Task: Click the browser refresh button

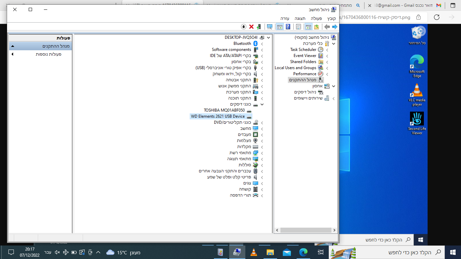Action: tap(436, 17)
